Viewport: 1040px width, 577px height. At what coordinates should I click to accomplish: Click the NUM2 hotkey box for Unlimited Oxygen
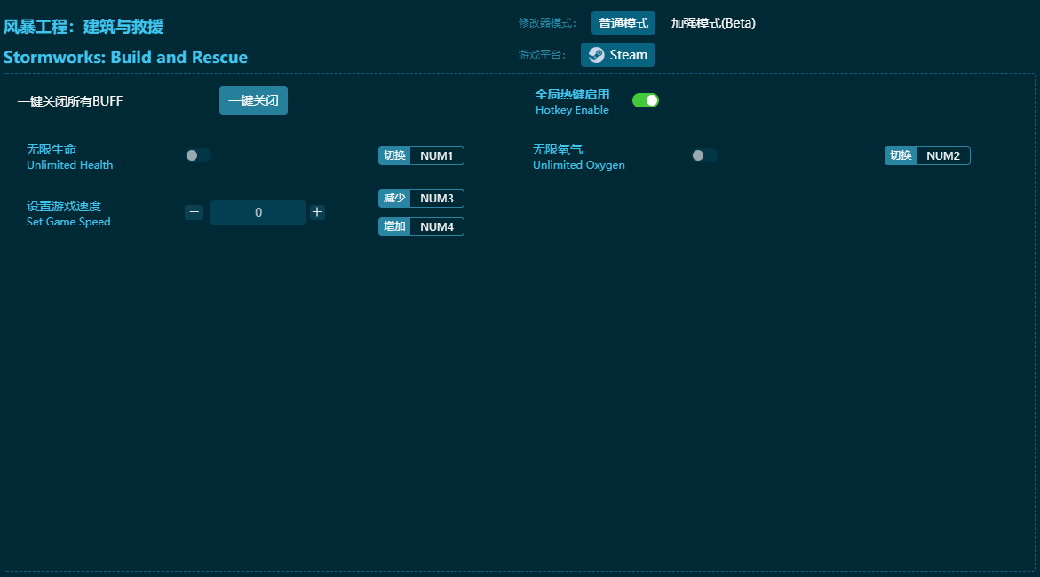[942, 156]
